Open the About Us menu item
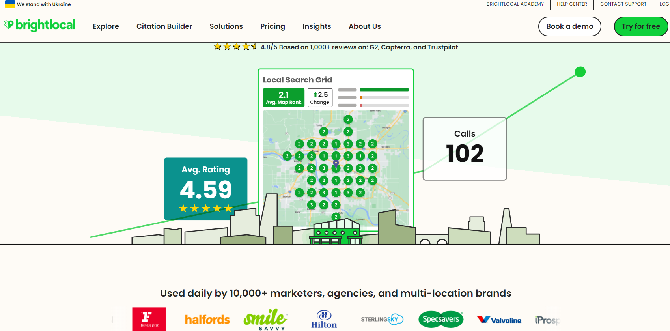670x331 pixels. pyautogui.click(x=364, y=26)
